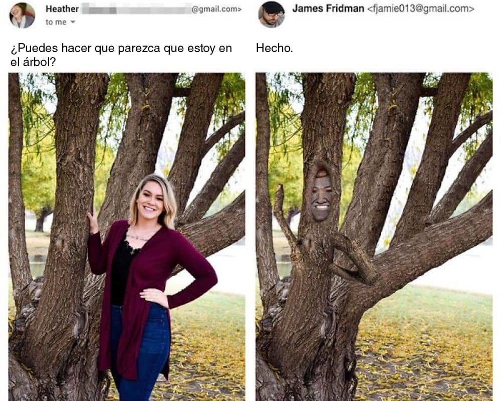Expand the "to me" recipient details arrow
Image resolution: width=501 pixels, height=401 pixels.
pyautogui.click(x=73, y=22)
